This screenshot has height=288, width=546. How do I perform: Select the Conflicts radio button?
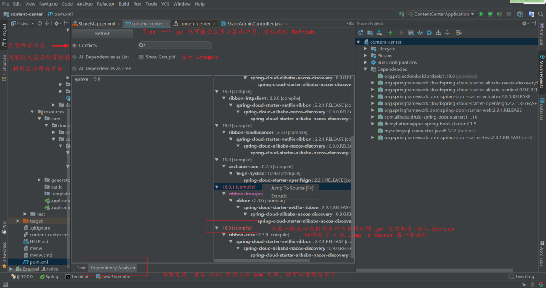[75, 45]
